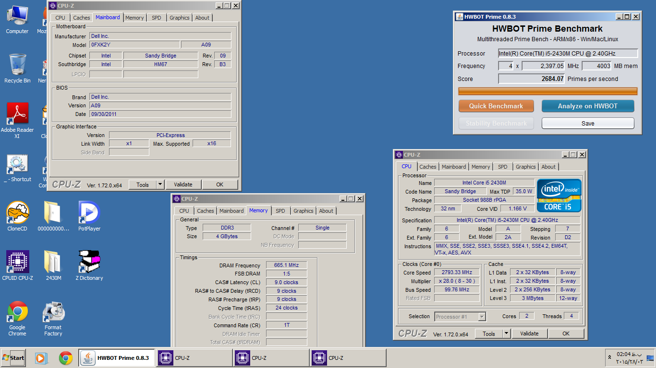Select Caches tab in Mainboard window
This screenshot has width=656, height=368.
(82, 18)
